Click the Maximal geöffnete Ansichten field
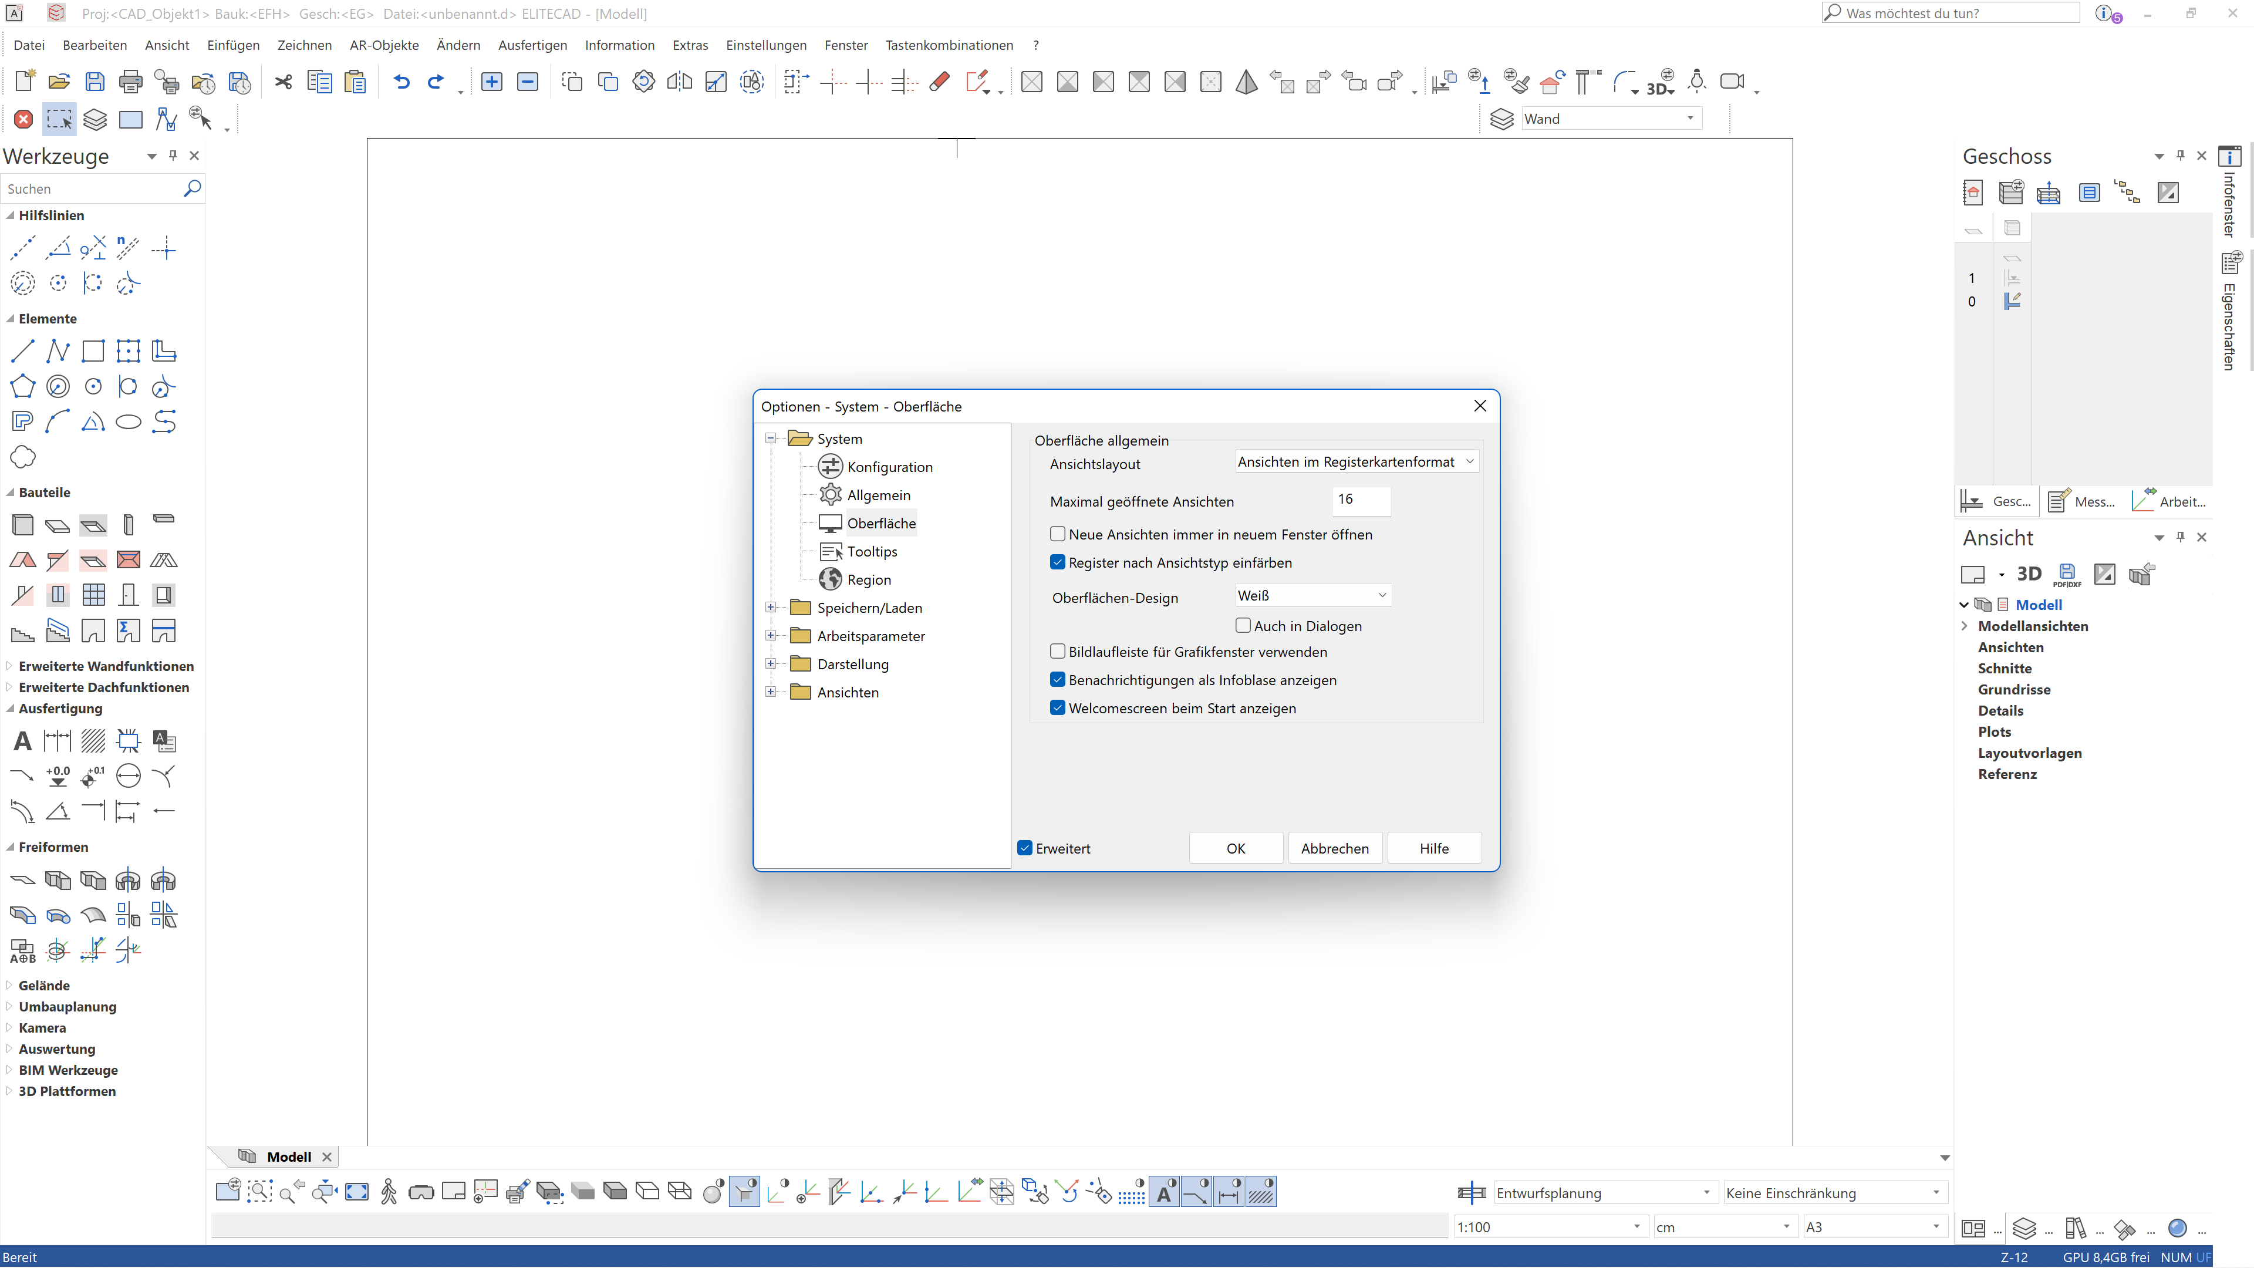Viewport: 2254px width, 1268px height. pyautogui.click(x=1361, y=500)
